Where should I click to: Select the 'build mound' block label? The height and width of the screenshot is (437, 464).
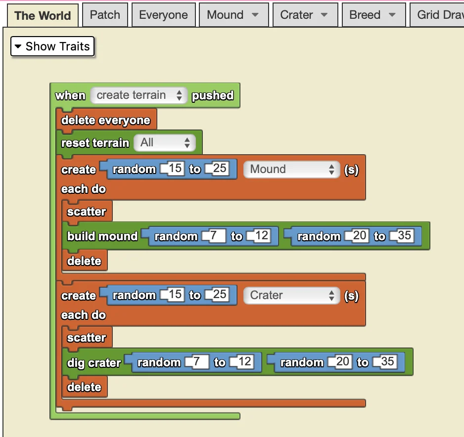pyautogui.click(x=102, y=236)
